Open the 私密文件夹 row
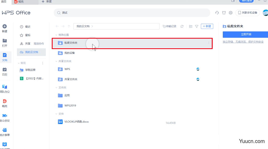This screenshot has width=268, height=149. pyautogui.click(x=132, y=43)
